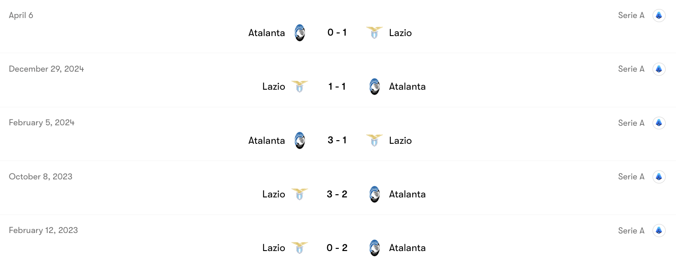Open the 3 - 2 score on October 8, 2023
676x265 pixels.
pos(337,194)
